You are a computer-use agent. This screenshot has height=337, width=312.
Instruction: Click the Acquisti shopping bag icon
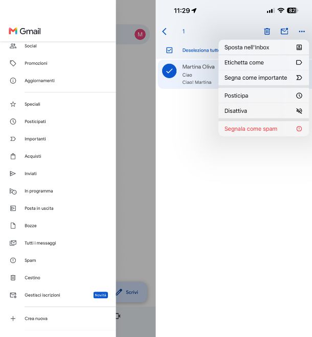click(x=13, y=156)
